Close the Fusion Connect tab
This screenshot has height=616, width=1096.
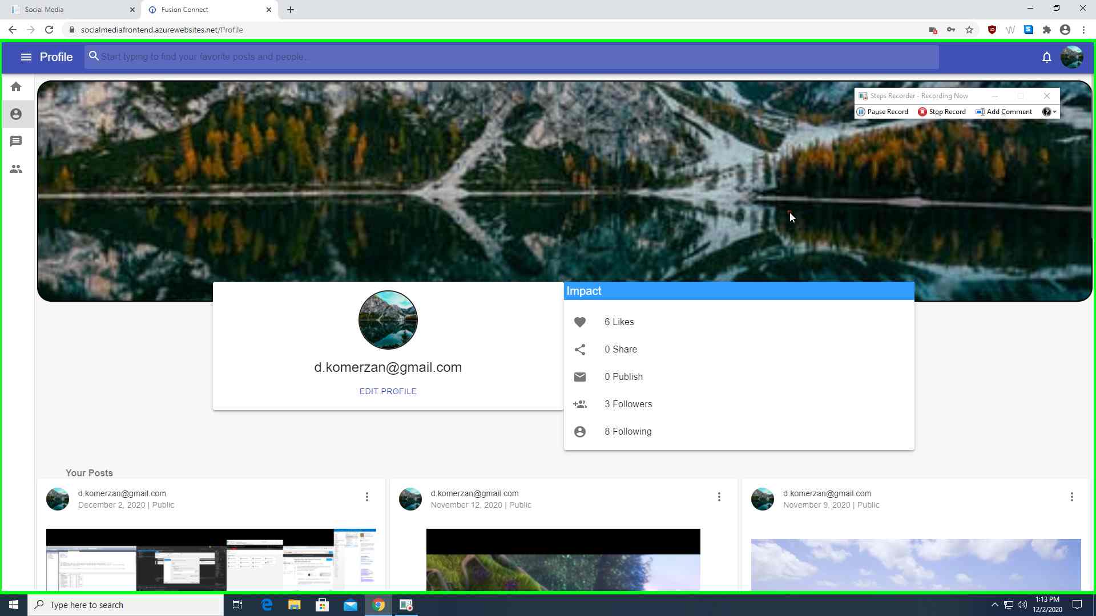coord(269,10)
